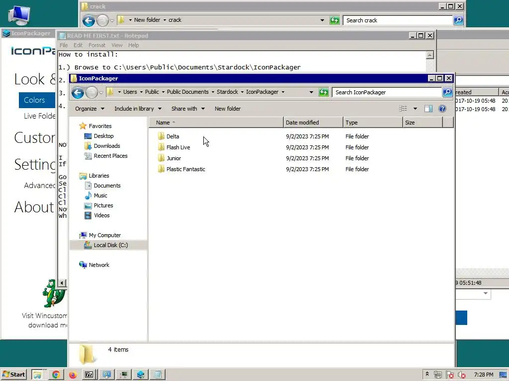Click search magnifier in crack window
Screen dimensions: 509x381
coord(458,20)
